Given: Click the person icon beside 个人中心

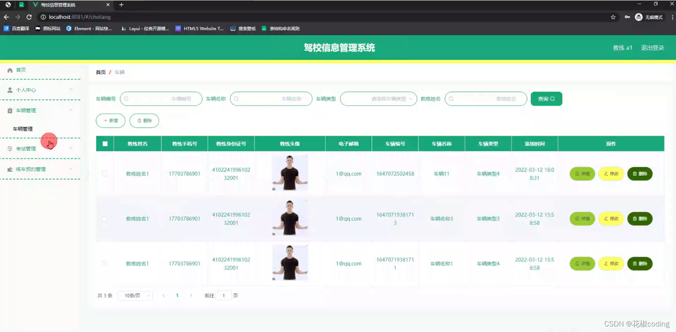Looking at the screenshot, I should click(x=10, y=90).
